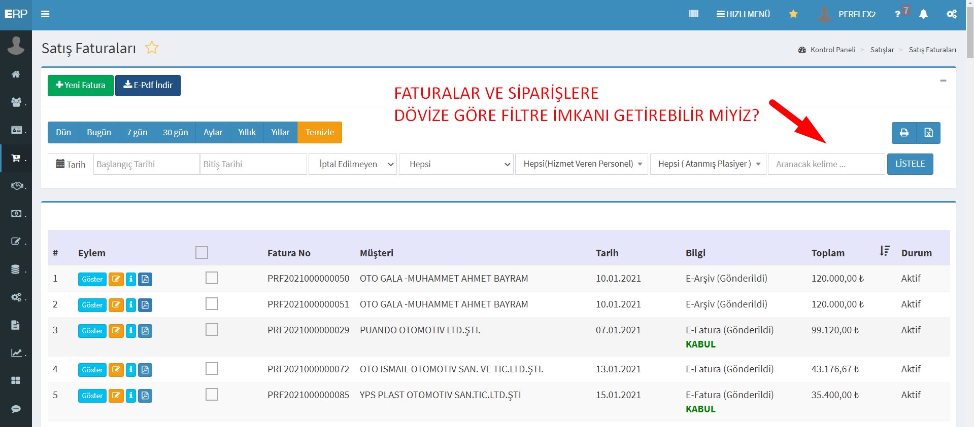Screen dimensions: 974x427
Task: Click the print icon button
Action: point(903,133)
